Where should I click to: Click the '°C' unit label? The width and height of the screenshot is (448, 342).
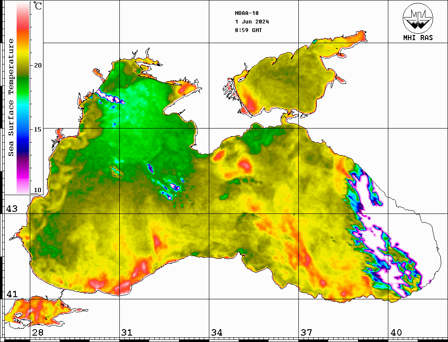(x=38, y=6)
